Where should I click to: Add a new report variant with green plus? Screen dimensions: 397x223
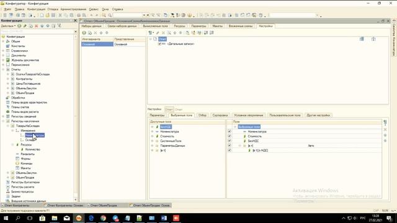pos(84,33)
